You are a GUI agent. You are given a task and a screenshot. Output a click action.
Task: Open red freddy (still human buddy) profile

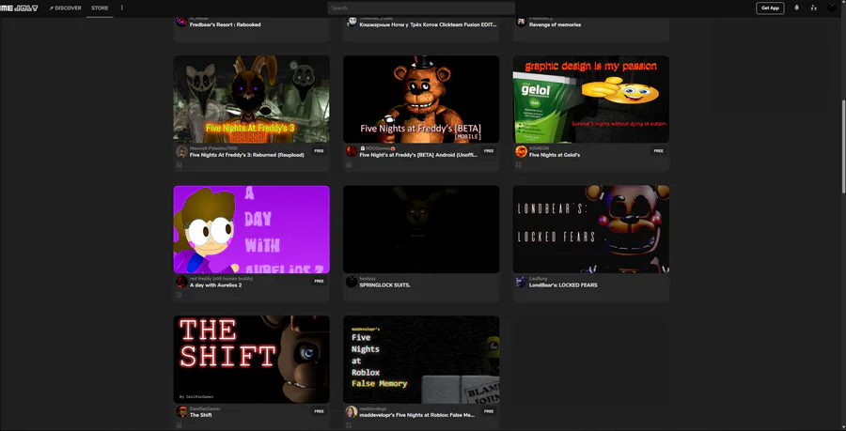(221, 279)
